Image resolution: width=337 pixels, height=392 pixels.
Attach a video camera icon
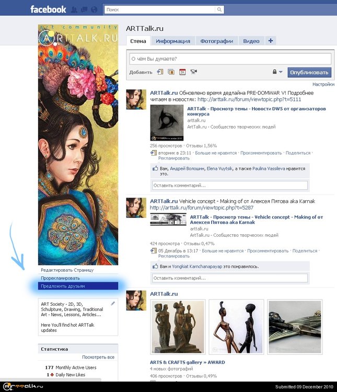[193, 72]
